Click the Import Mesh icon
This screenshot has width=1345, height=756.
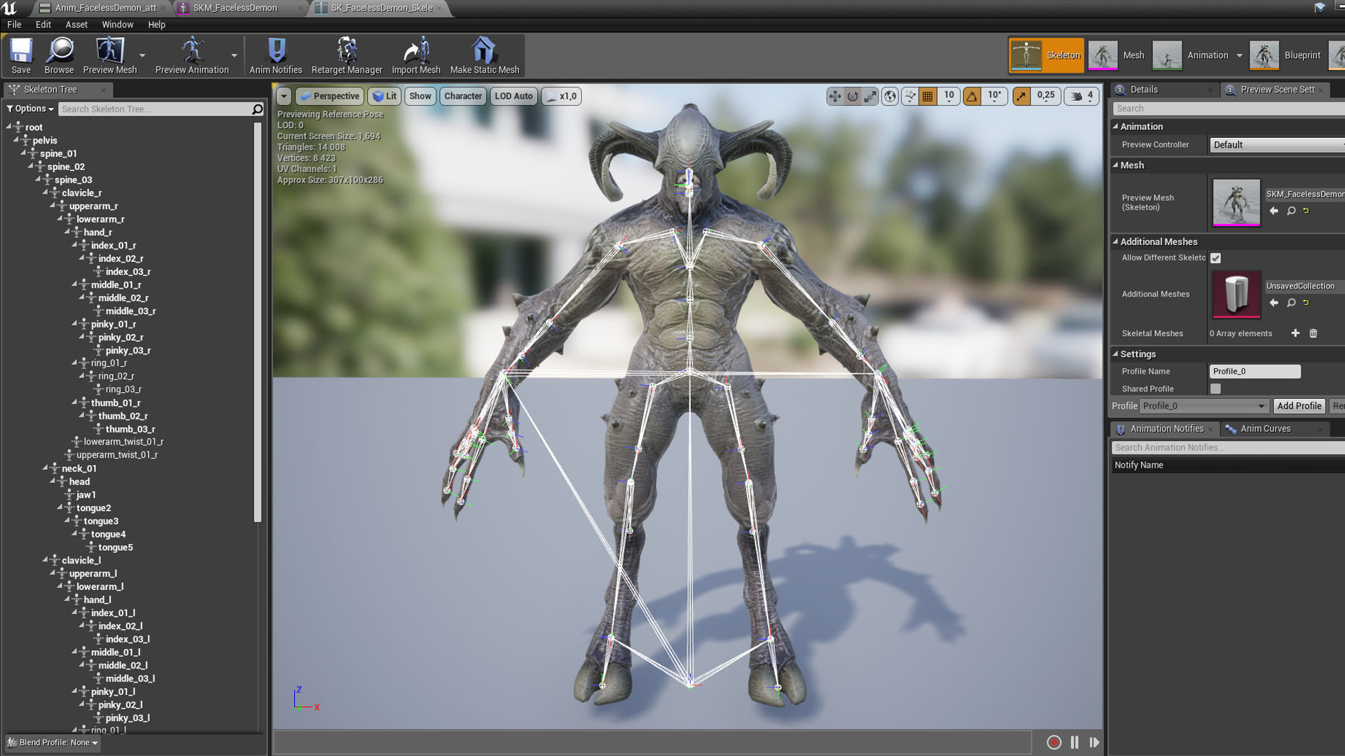click(x=416, y=55)
